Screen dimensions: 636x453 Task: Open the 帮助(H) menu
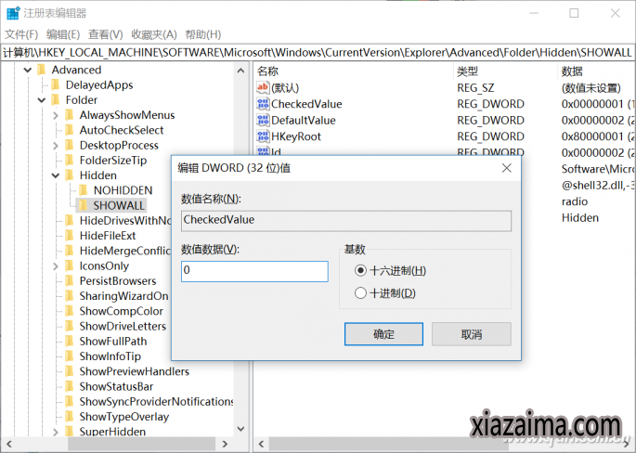pos(202,34)
